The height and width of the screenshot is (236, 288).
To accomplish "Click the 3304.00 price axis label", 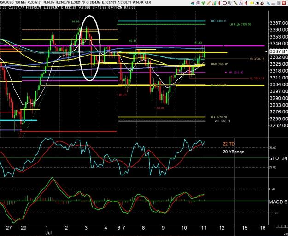I will coord(278,84).
